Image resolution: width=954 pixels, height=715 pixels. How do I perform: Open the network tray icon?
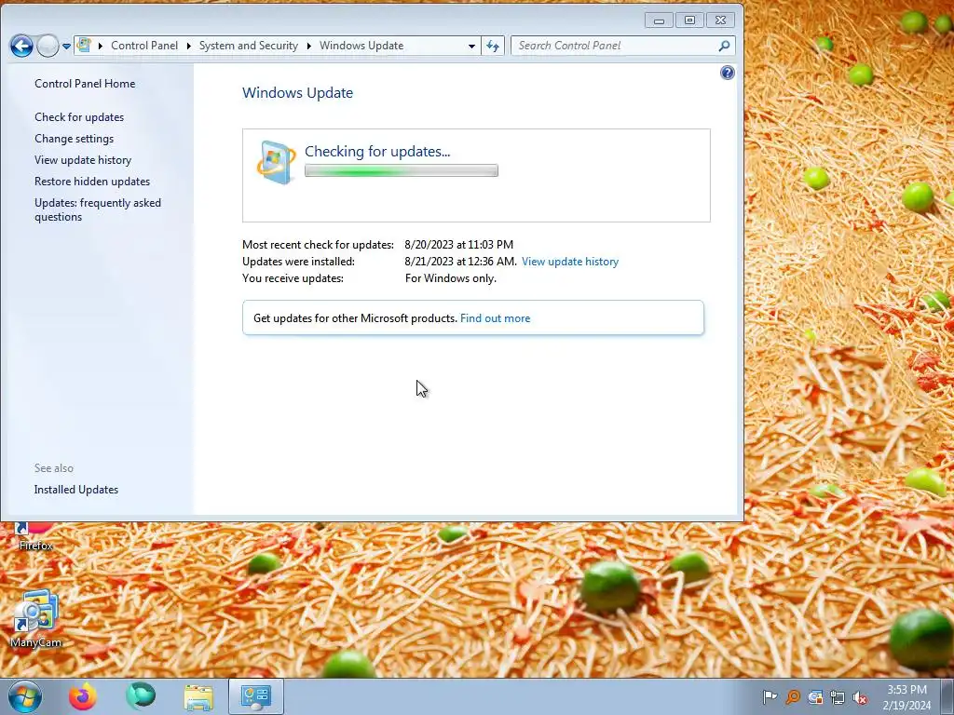point(838,697)
